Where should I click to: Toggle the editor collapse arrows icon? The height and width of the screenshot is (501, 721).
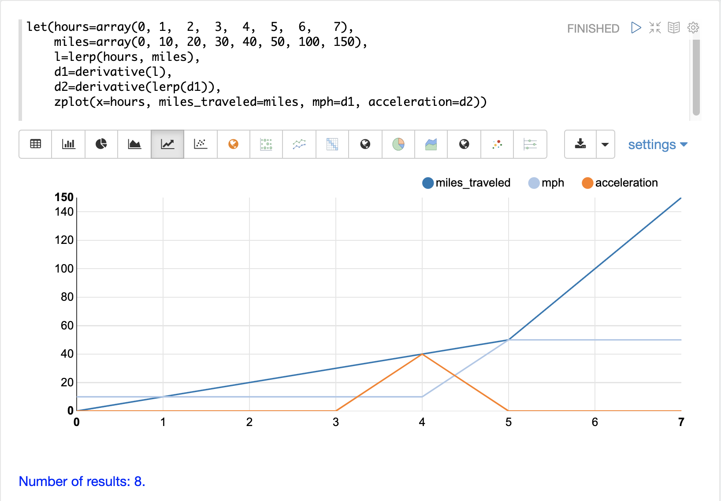click(655, 28)
